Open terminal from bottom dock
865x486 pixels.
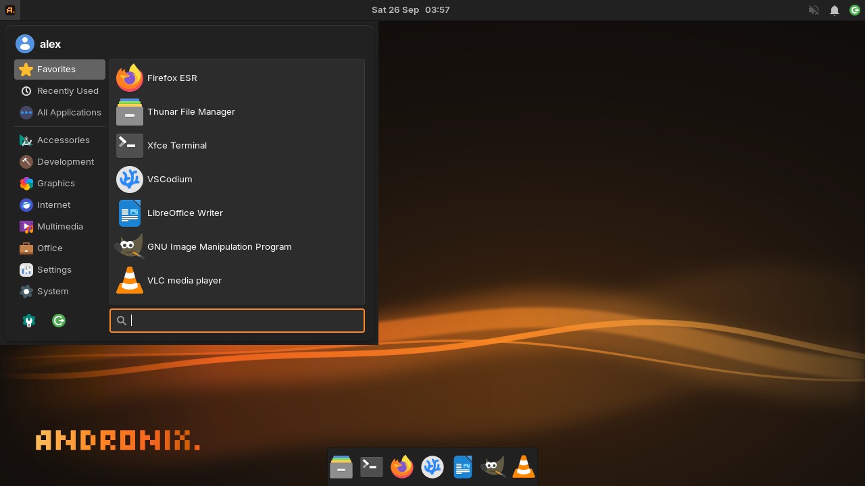tap(372, 466)
